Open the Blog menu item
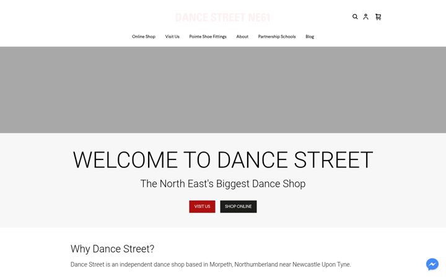Viewport: 446px width, 278px height. click(x=310, y=36)
